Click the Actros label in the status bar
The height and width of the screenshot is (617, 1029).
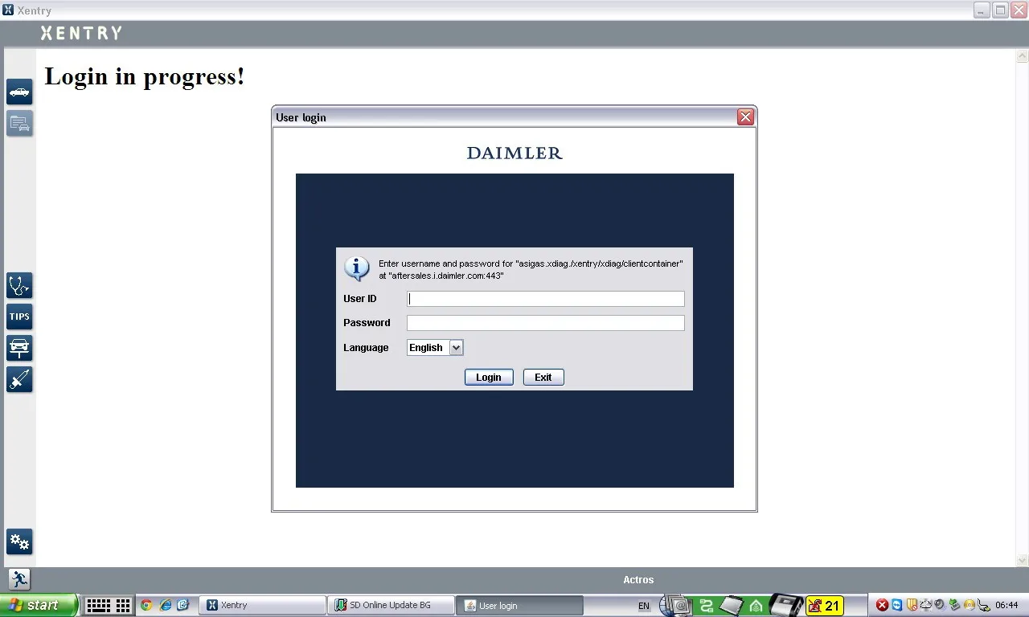(x=638, y=580)
